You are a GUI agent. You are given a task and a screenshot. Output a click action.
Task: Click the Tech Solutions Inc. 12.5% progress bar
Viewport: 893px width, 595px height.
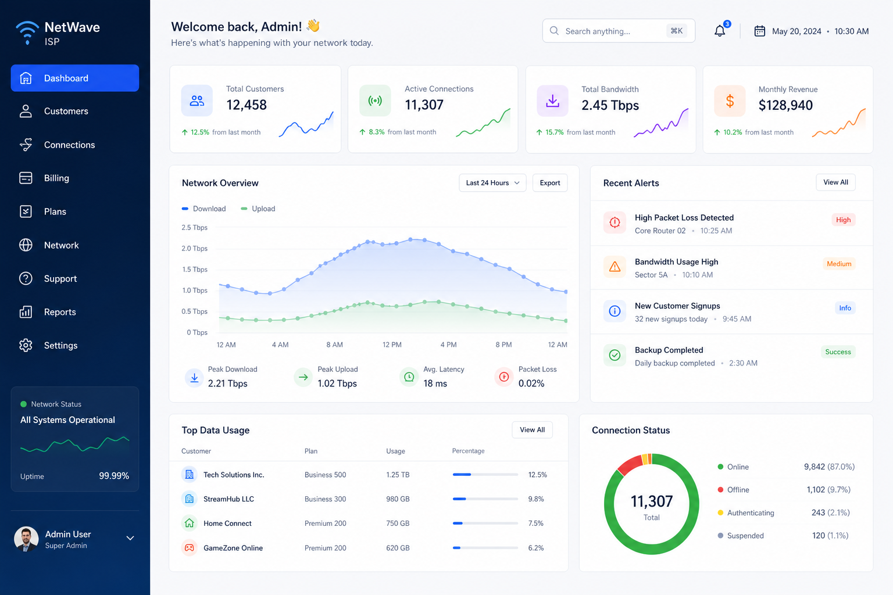point(485,475)
